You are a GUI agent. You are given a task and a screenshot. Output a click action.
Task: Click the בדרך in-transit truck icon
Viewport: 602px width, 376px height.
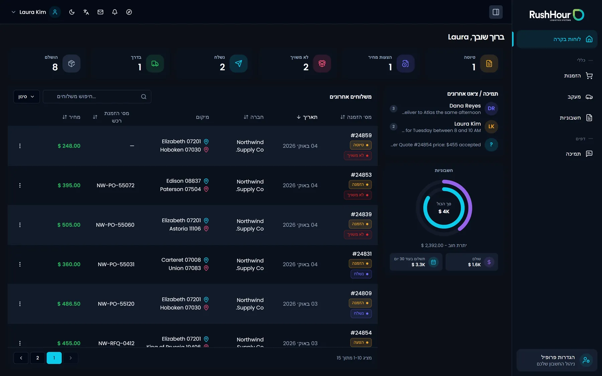[155, 64]
